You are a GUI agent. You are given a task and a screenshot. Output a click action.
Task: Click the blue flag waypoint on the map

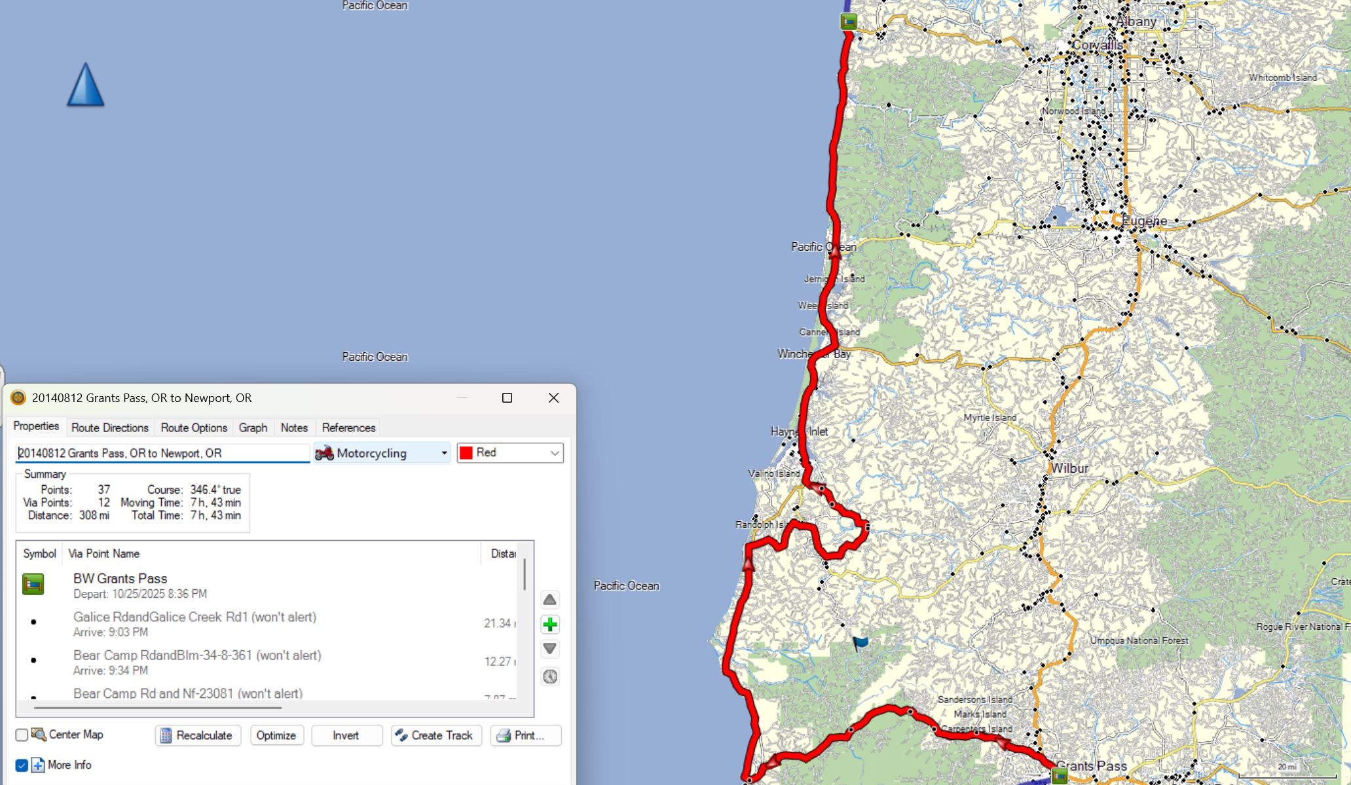click(x=860, y=644)
